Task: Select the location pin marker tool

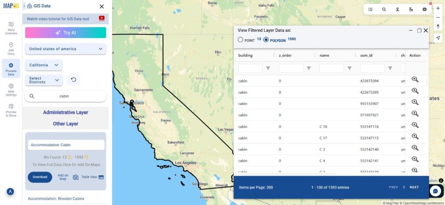Action: (x=398, y=9)
